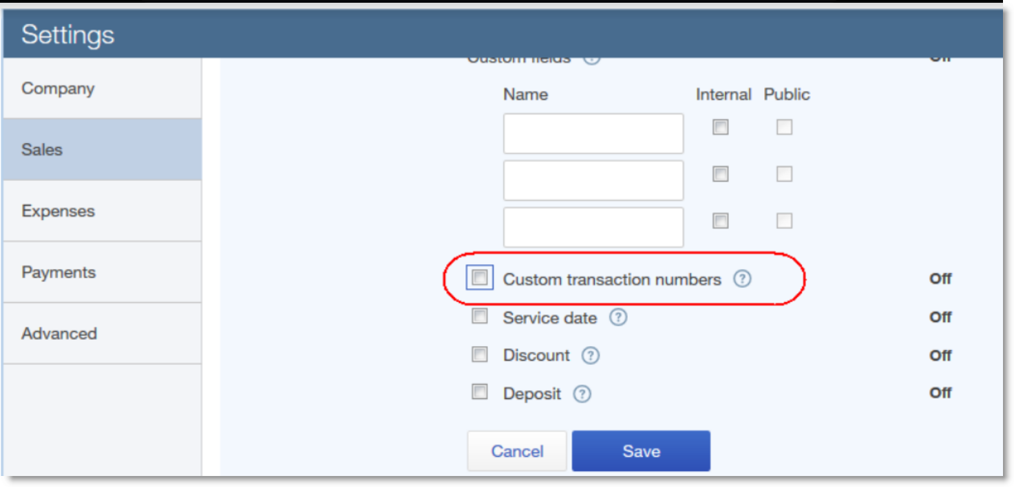Click the Service date help icon

coord(618,318)
